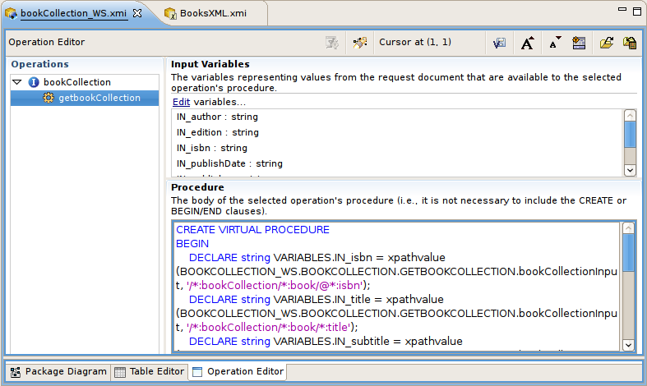Click the import from file folder icon
647x386 pixels.
click(x=606, y=43)
